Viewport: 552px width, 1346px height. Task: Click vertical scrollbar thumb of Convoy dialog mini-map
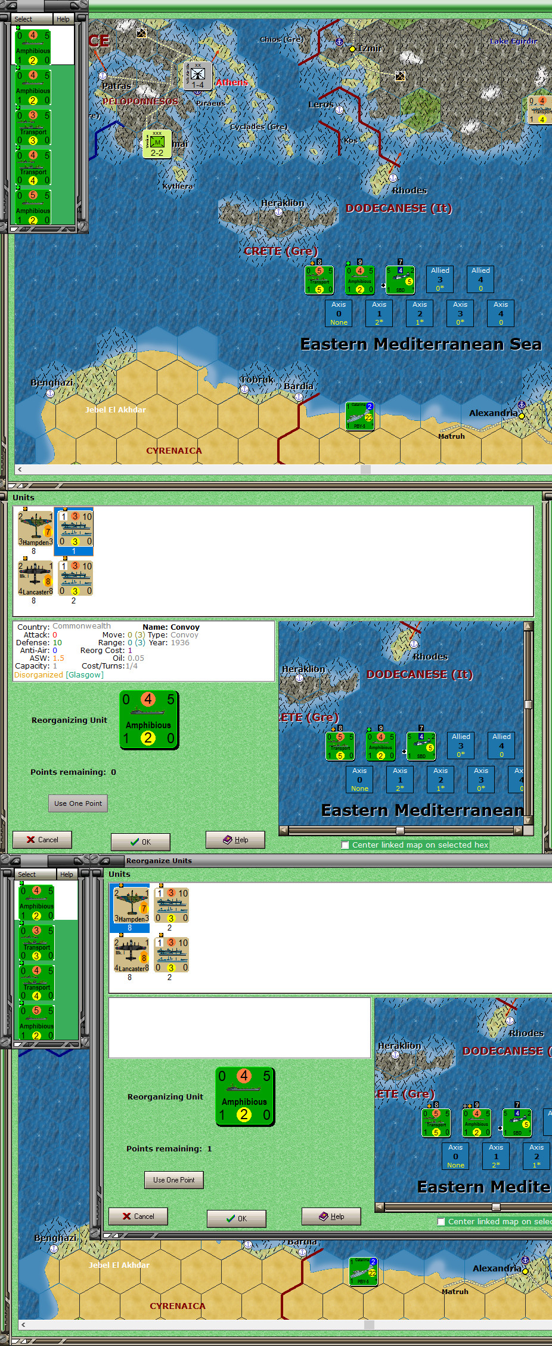(528, 704)
